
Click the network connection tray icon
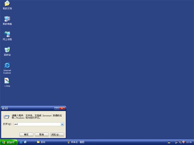[x=176, y=142]
